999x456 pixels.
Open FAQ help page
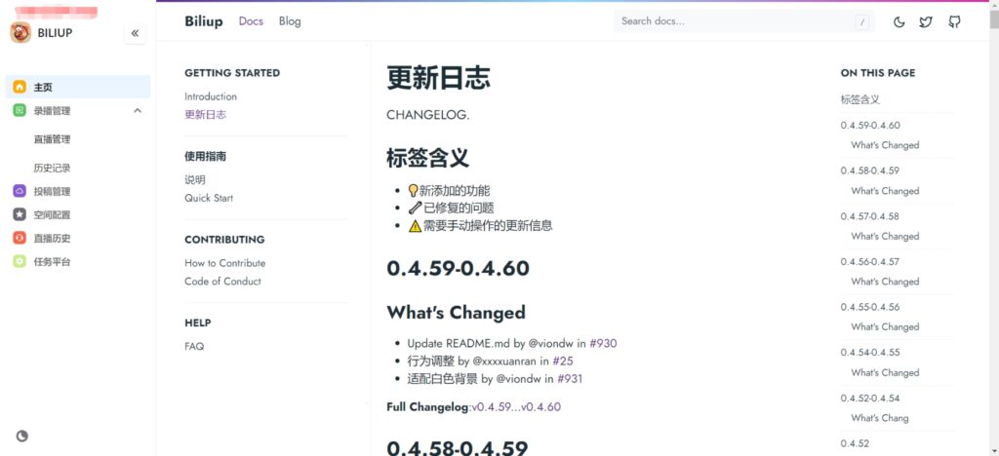point(194,347)
